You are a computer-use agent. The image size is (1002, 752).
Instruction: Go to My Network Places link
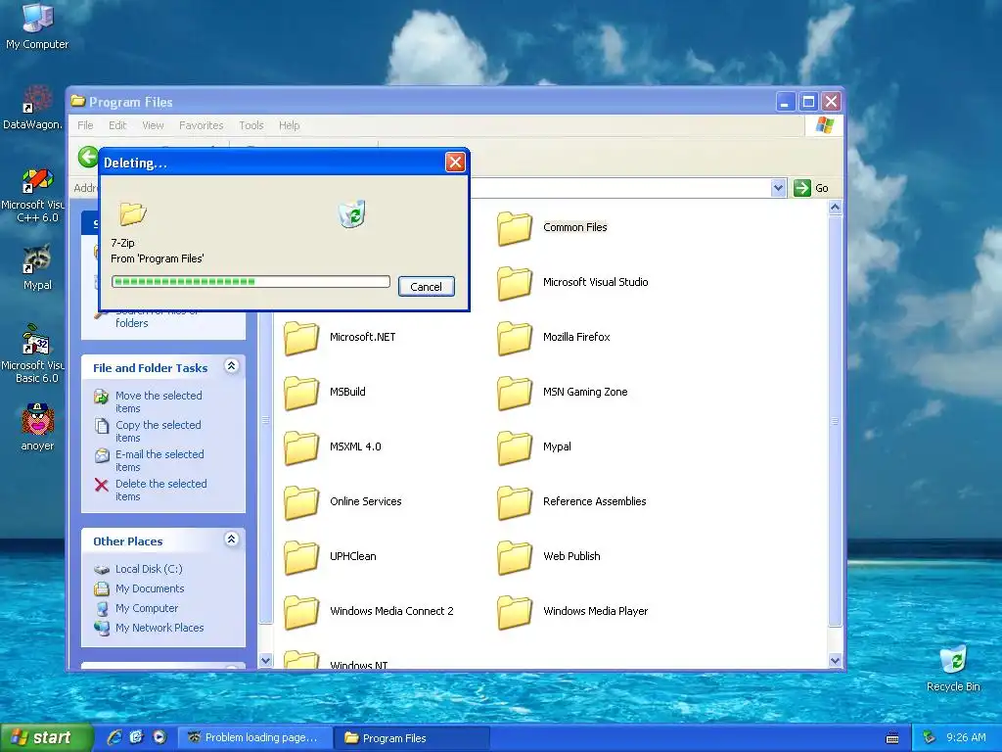159,628
